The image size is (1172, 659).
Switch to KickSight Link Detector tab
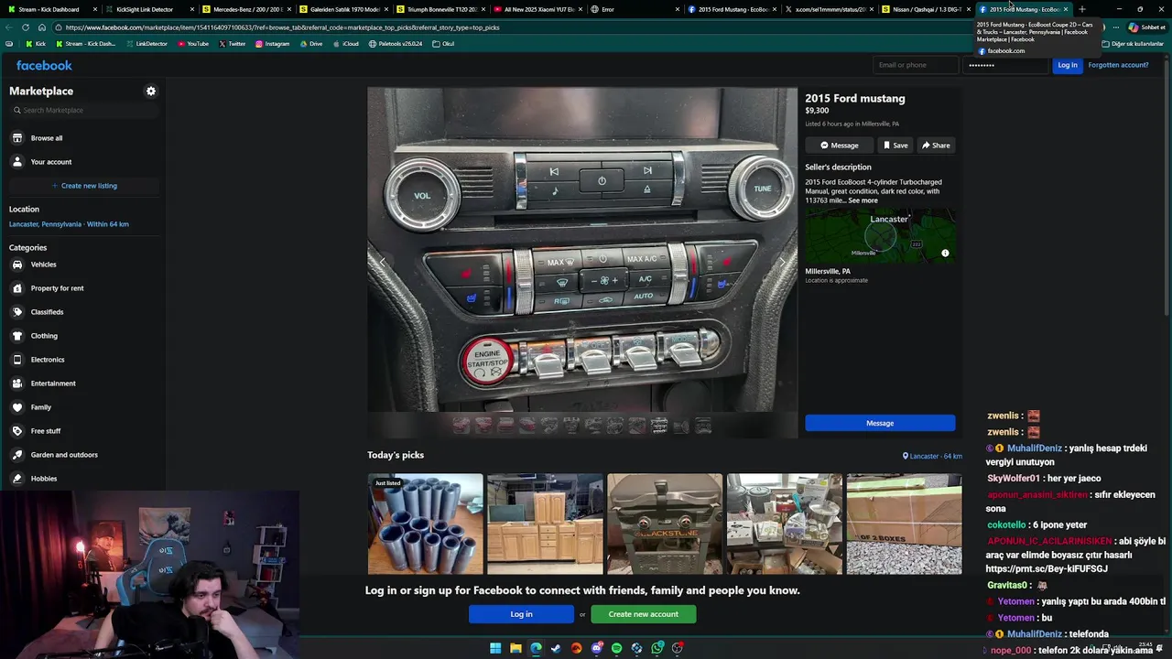click(x=148, y=9)
